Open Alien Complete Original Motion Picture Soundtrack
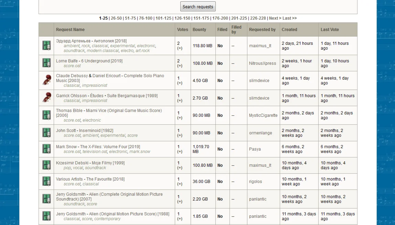395x225 pixels. [x=109, y=196]
